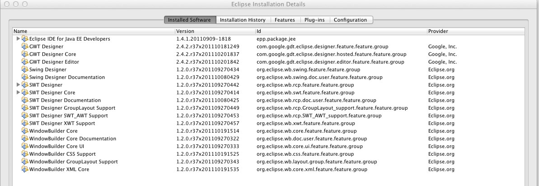Screen dimensions: 539x186
Task: Click id com.google.gdt.eclipse.designer.hosted.feature.feature.group
Action: pyautogui.click(x=331, y=54)
